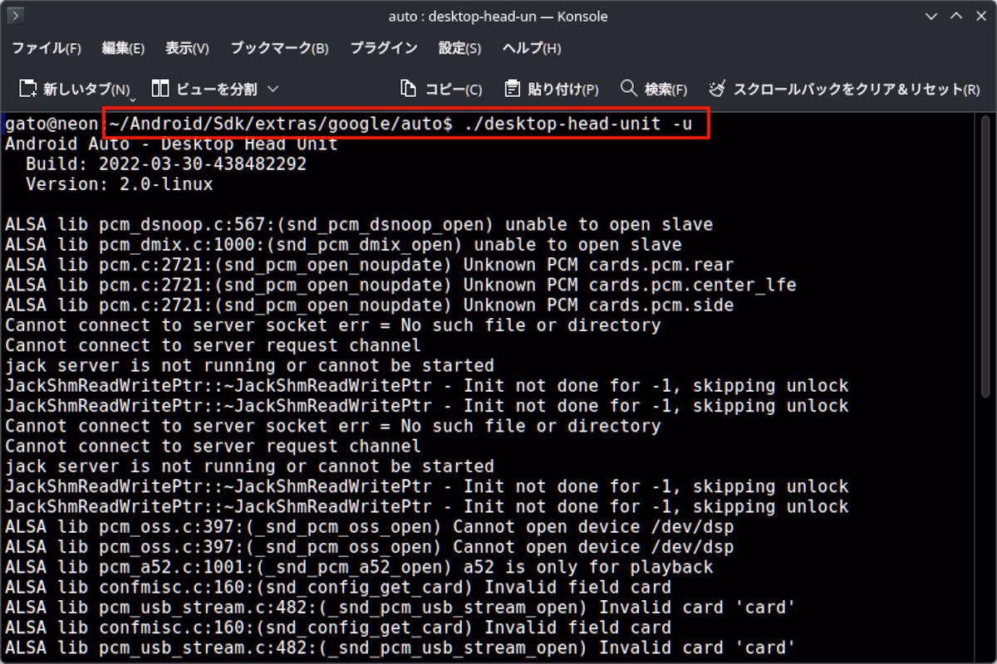The height and width of the screenshot is (664, 997).
Task: Click the clear scrollback broom icon
Action: coord(718,89)
